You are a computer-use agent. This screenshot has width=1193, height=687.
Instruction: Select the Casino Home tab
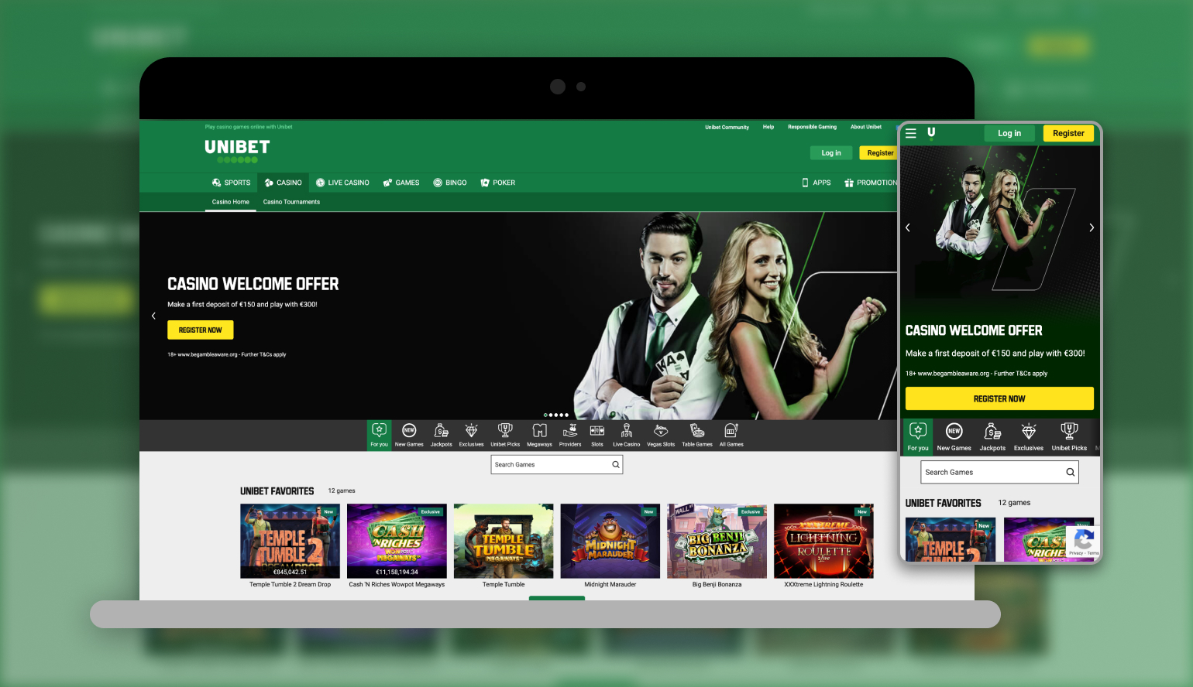231,202
